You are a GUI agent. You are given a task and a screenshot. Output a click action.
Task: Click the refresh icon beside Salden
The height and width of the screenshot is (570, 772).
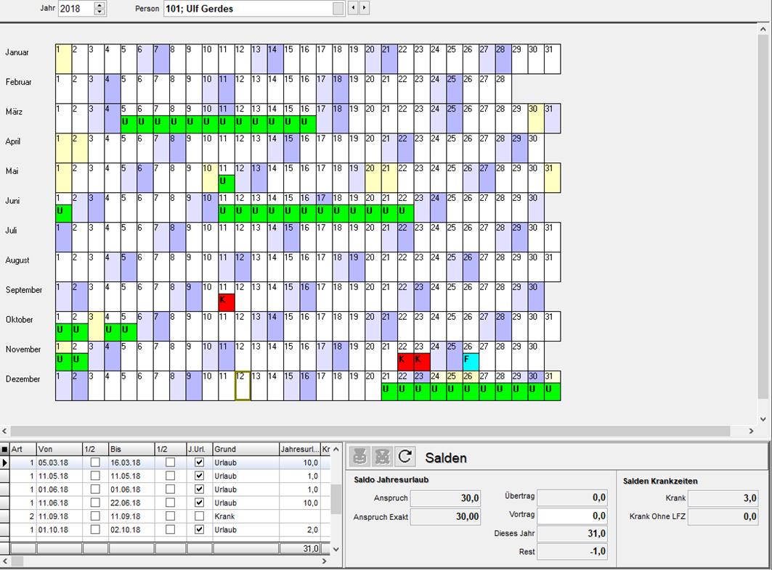tap(405, 456)
